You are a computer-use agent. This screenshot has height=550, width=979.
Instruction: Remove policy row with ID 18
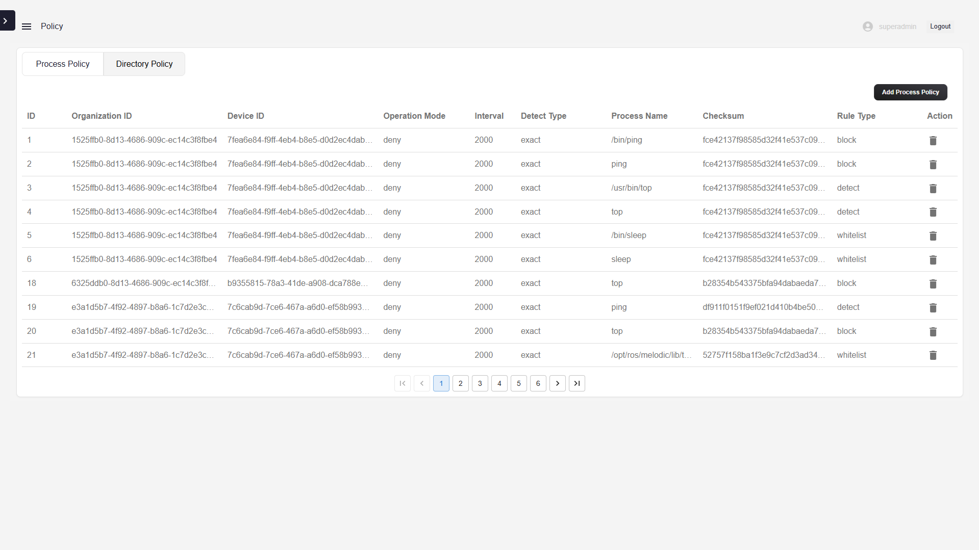coord(933,284)
